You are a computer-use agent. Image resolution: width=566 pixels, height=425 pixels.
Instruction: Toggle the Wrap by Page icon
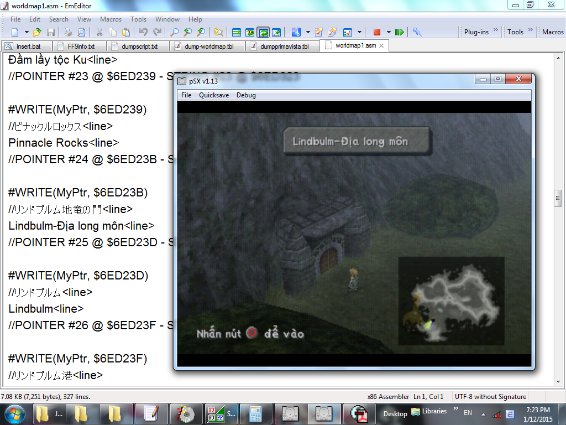click(x=276, y=32)
